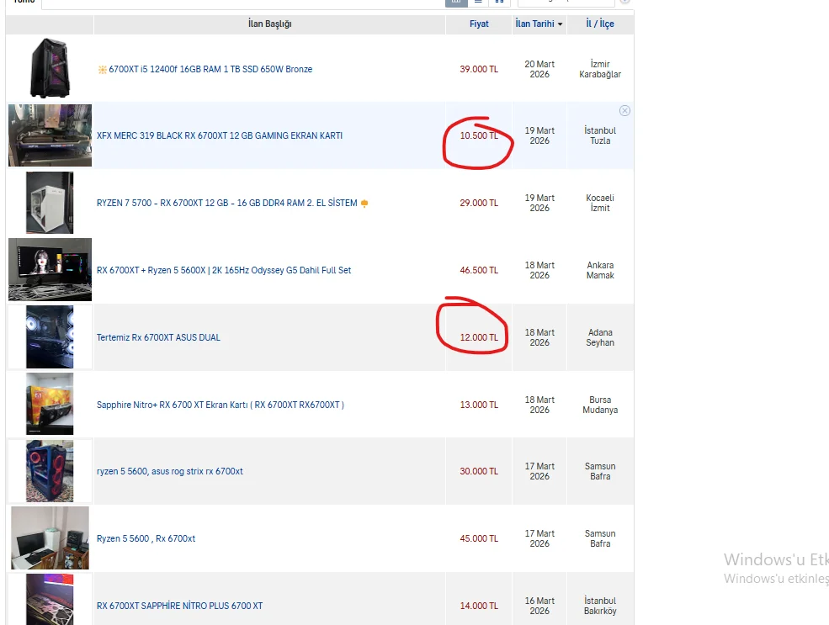This screenshot has height=625, width=829.
Task: Click the 30.000 TL price
Action: (x=479, y=471)
